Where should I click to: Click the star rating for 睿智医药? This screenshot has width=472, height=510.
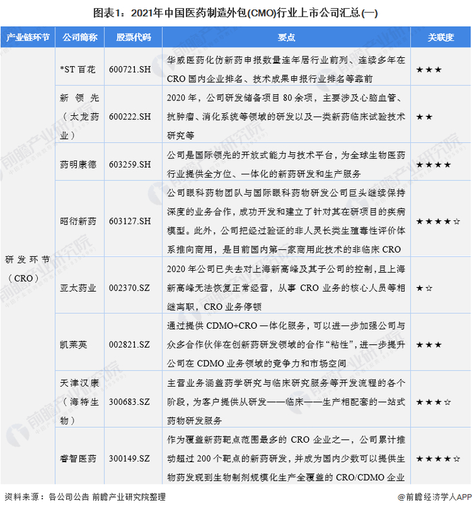point(438,459)
